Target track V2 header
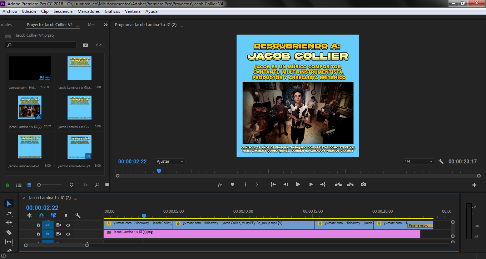Viewport: 486px width, 259px height. 47,225
